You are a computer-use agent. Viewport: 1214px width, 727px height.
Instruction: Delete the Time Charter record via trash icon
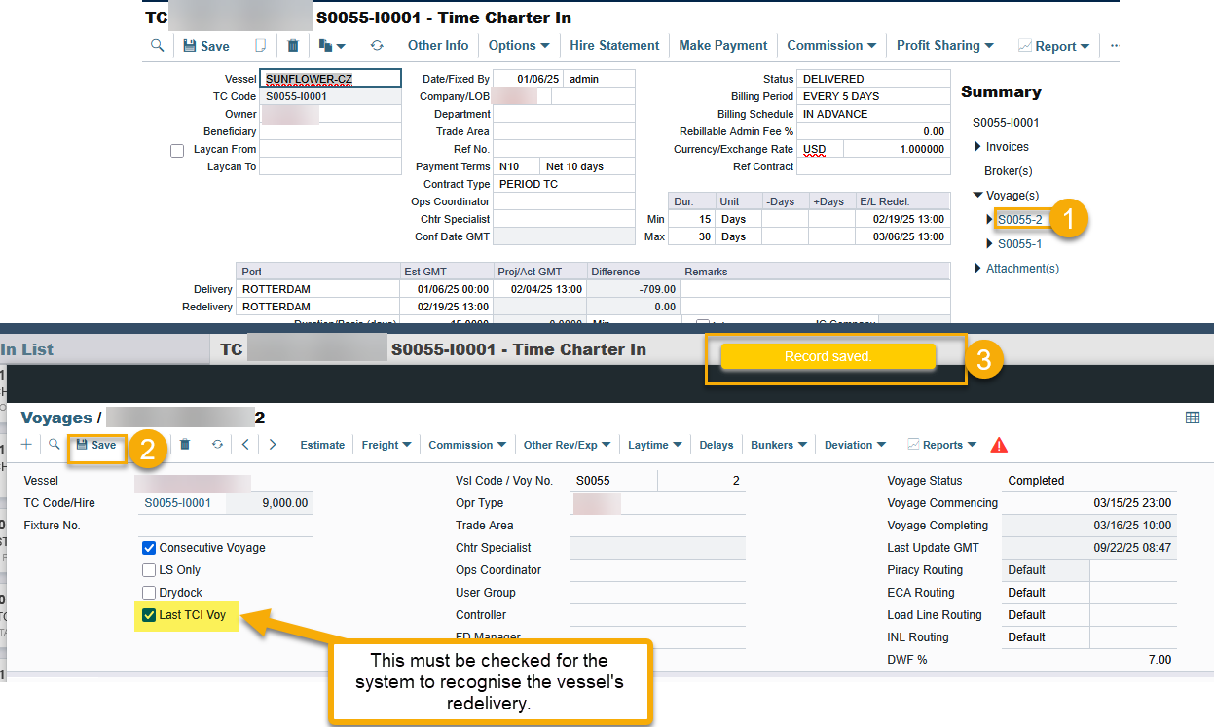point(293,46)
